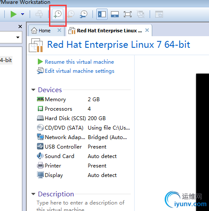Click the Revert to snapshot toolbar icon
This screenshot has height=211, width=209.
click(71, 14)
